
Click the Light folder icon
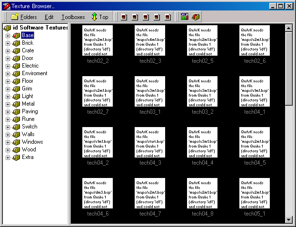16,97
